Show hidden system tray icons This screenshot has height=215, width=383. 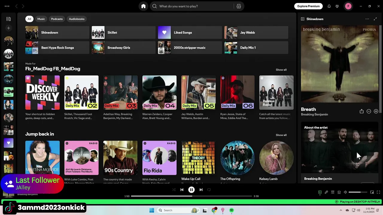point(341,210)
